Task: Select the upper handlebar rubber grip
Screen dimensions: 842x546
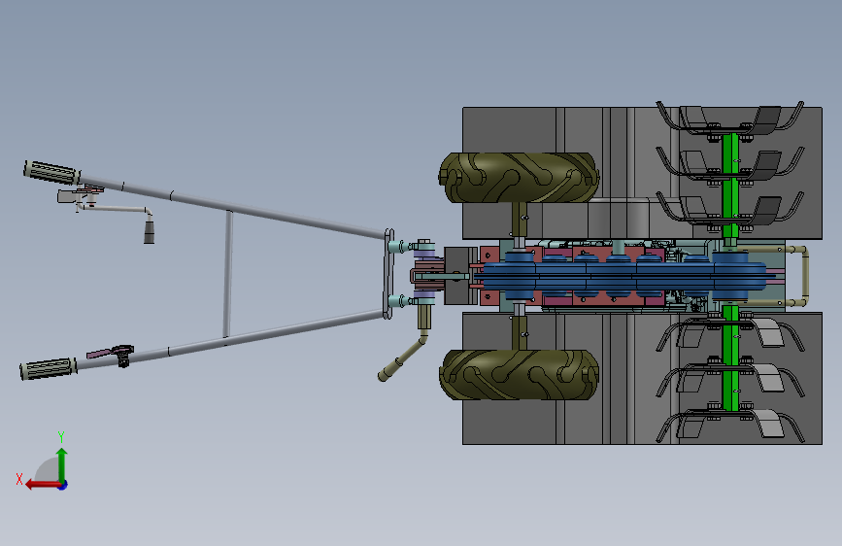Action: pyautogui.click(x=52, y=173)
